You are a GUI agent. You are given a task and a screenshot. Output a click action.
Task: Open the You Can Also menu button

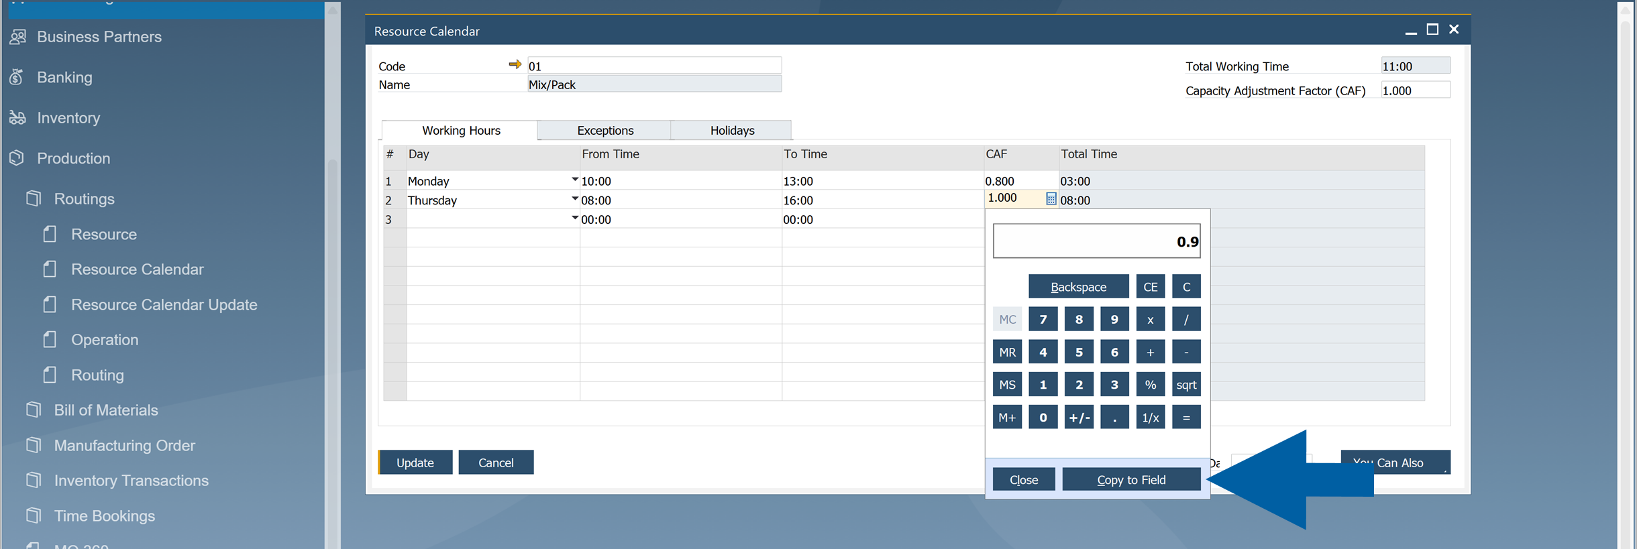click(1395, 463)
